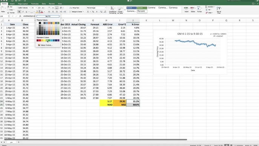Open the font name Calibri dropdown
259x146 pixels.
click(29, 8)
